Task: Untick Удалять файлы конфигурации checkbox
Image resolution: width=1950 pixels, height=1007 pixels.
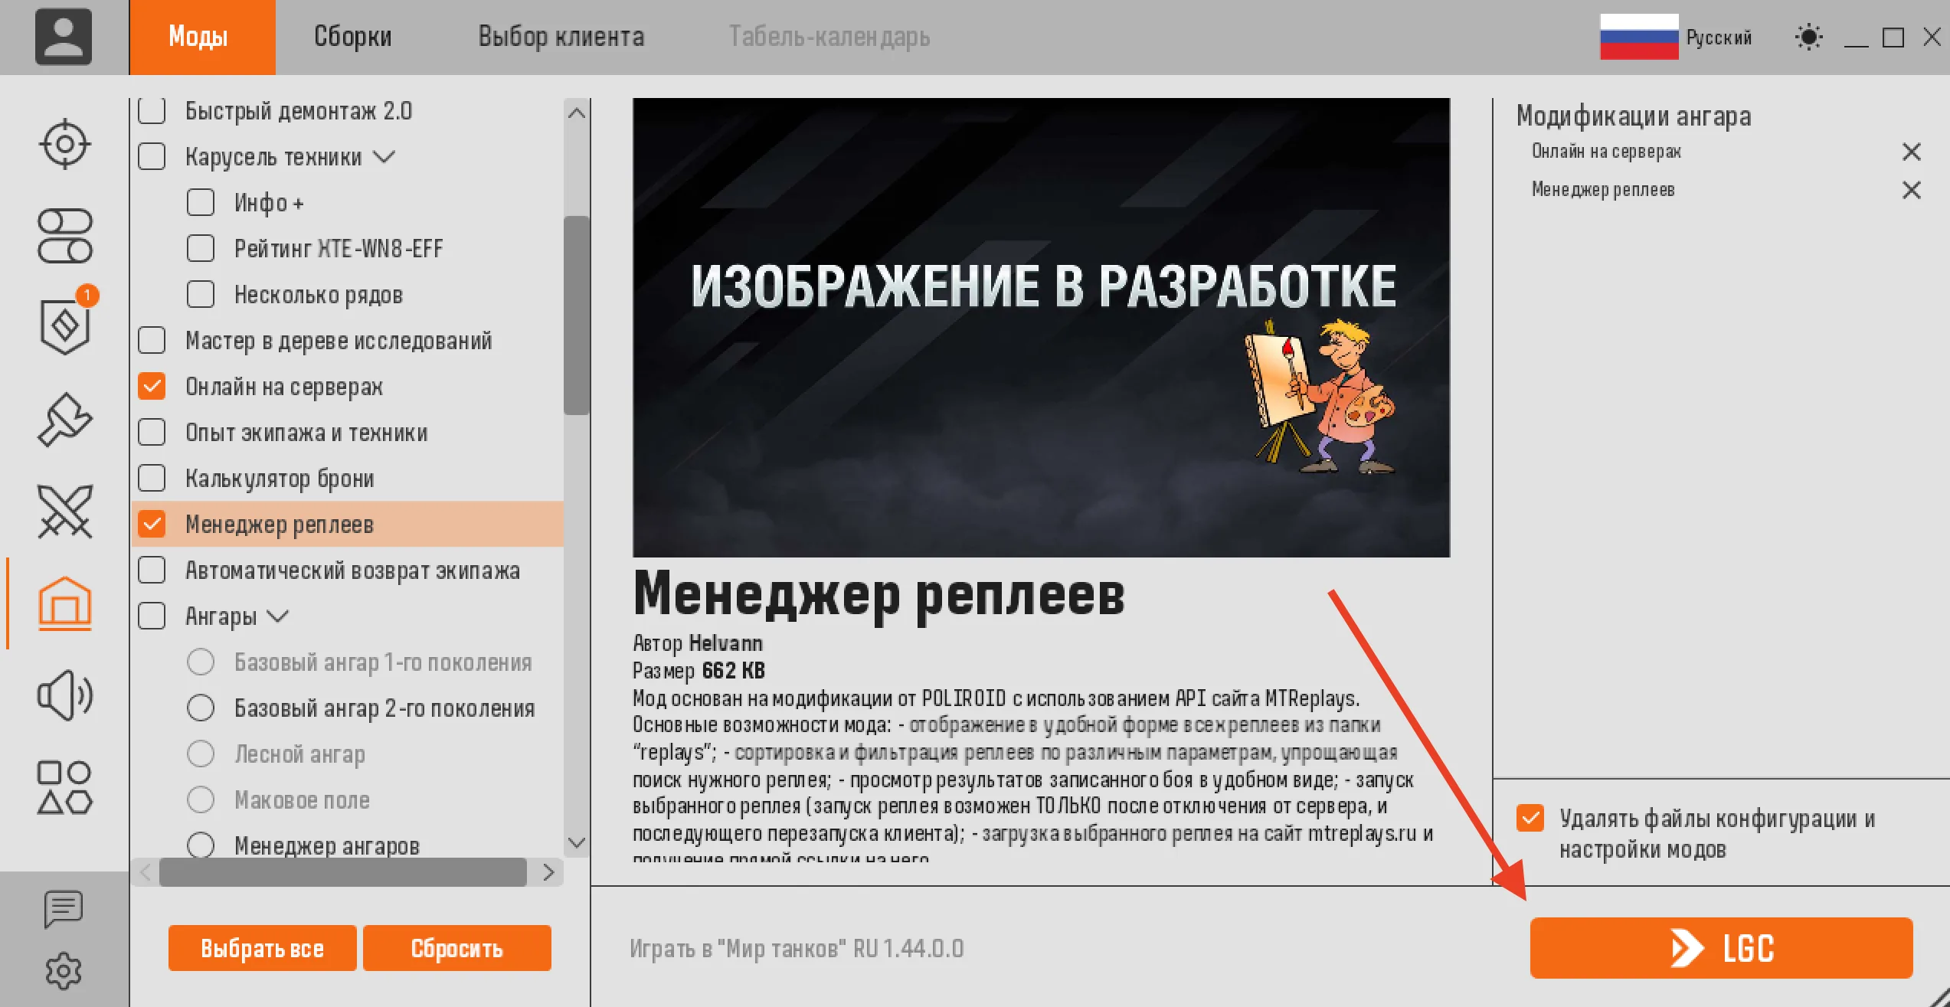Action: (x=1530, y=818)
